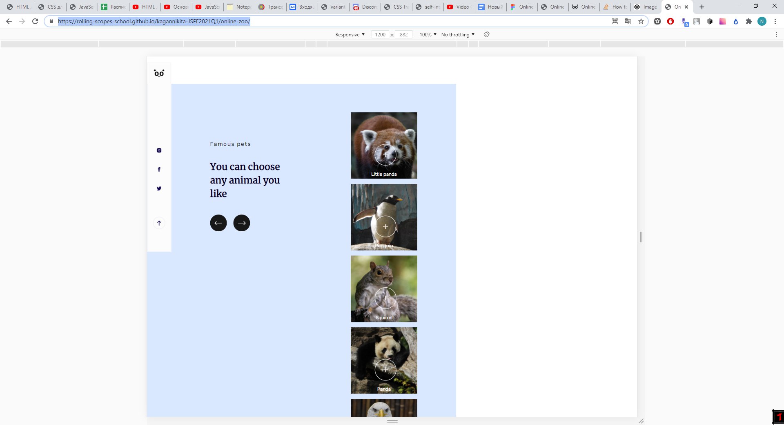This screenshot has height=425, width=784.
Task: Switch to the first HTML tab
Action: [x=19, y=7]
